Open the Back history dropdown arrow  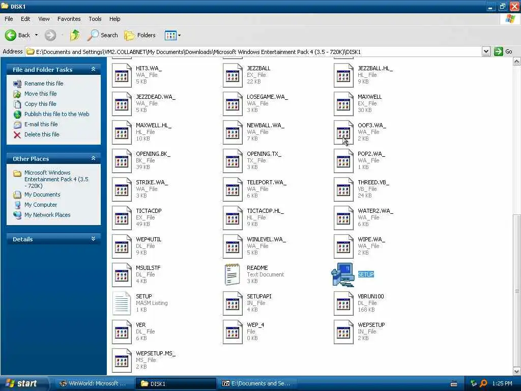37,35
